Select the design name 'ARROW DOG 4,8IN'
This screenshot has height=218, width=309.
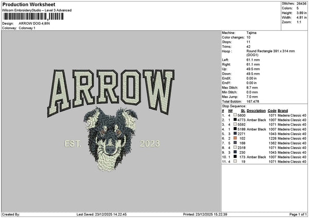(34, 24)
